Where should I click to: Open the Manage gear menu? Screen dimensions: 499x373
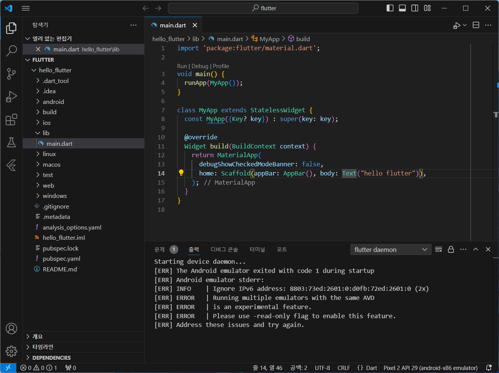(11, 351)
